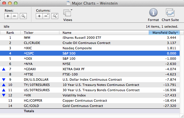Image resolution: width=184 pixels, height=118 pixels.
Task: Sort by Ticker column header
Action: (41, 33)
